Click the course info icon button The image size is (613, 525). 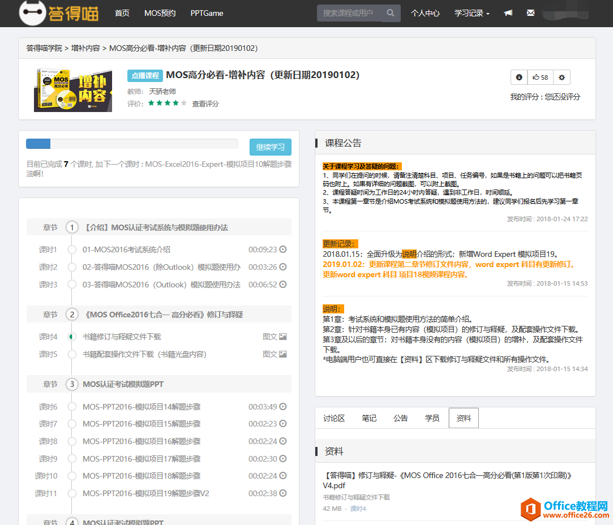click(x=518, y=78)
